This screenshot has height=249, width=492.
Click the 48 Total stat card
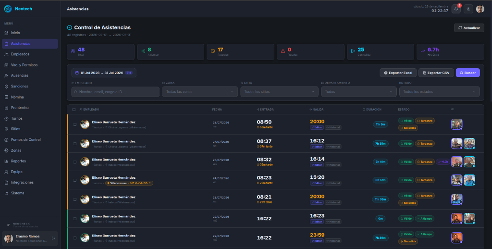[100, 52]
